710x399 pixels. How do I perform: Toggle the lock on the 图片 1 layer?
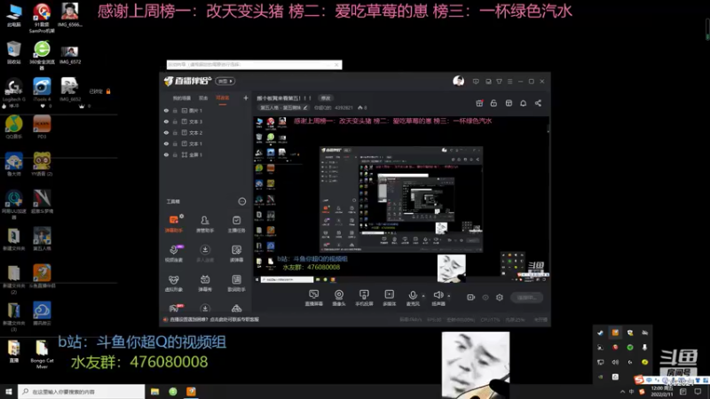coord(175,110)
